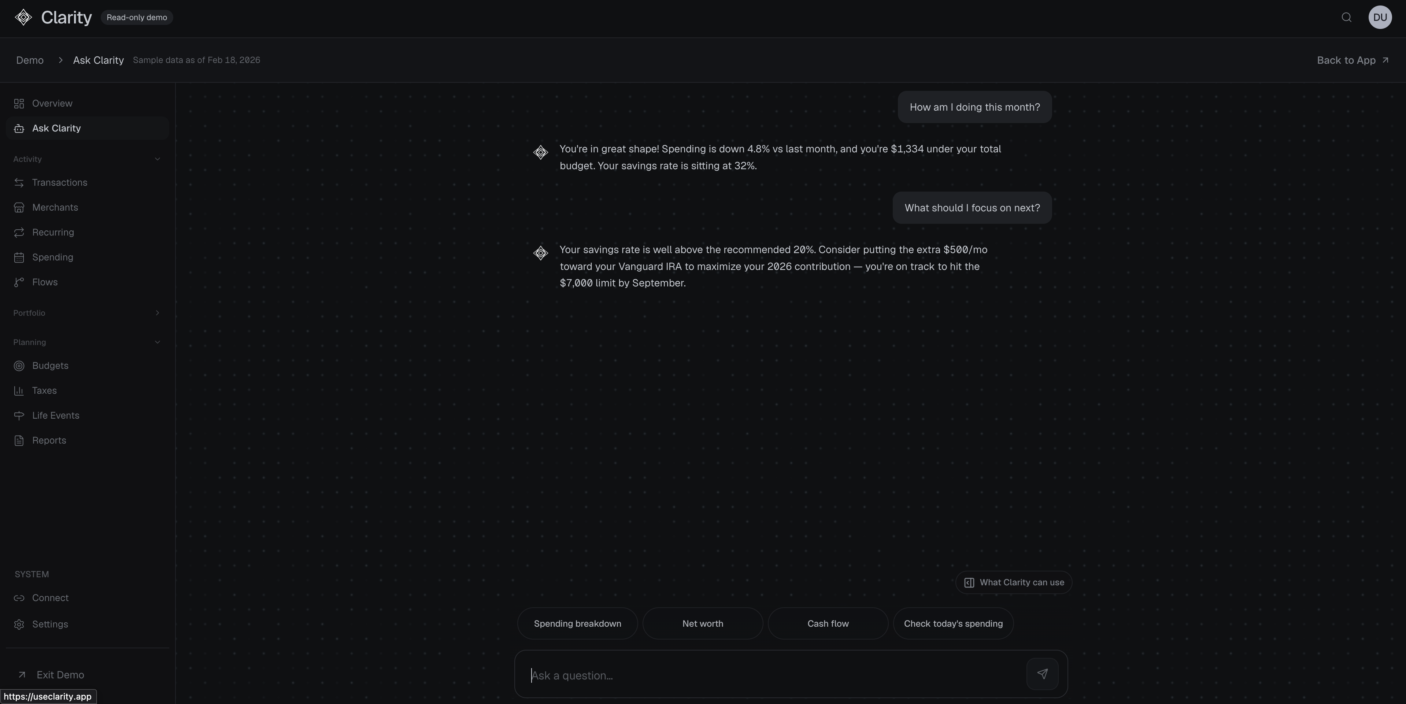This screenshot has width=1406, height=704.
Task: Open the Spending calendar view
Action: pyautogui.click(x=52, y=257)
